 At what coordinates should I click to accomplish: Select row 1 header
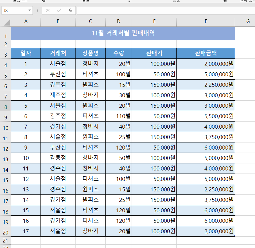[x=6, y=34]
